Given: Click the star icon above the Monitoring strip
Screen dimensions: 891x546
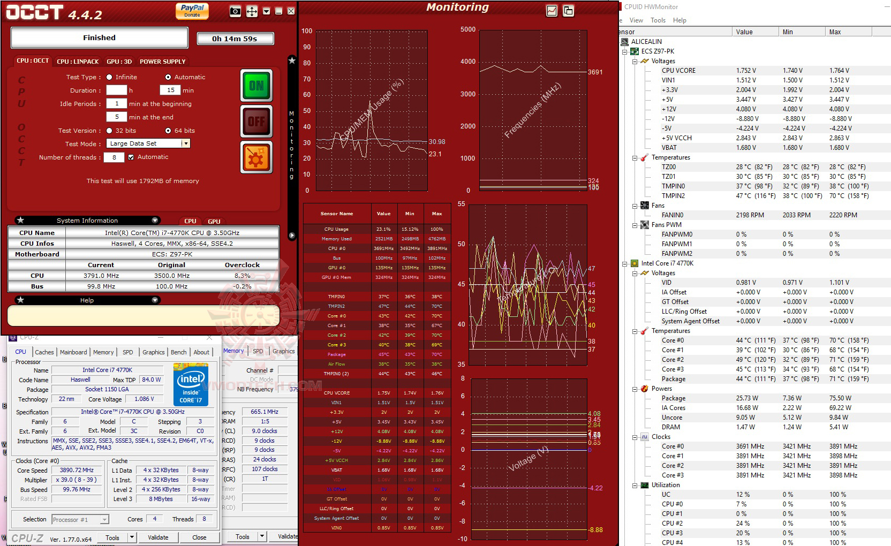Looking at the screenshot, I should [x=292, y=60].
